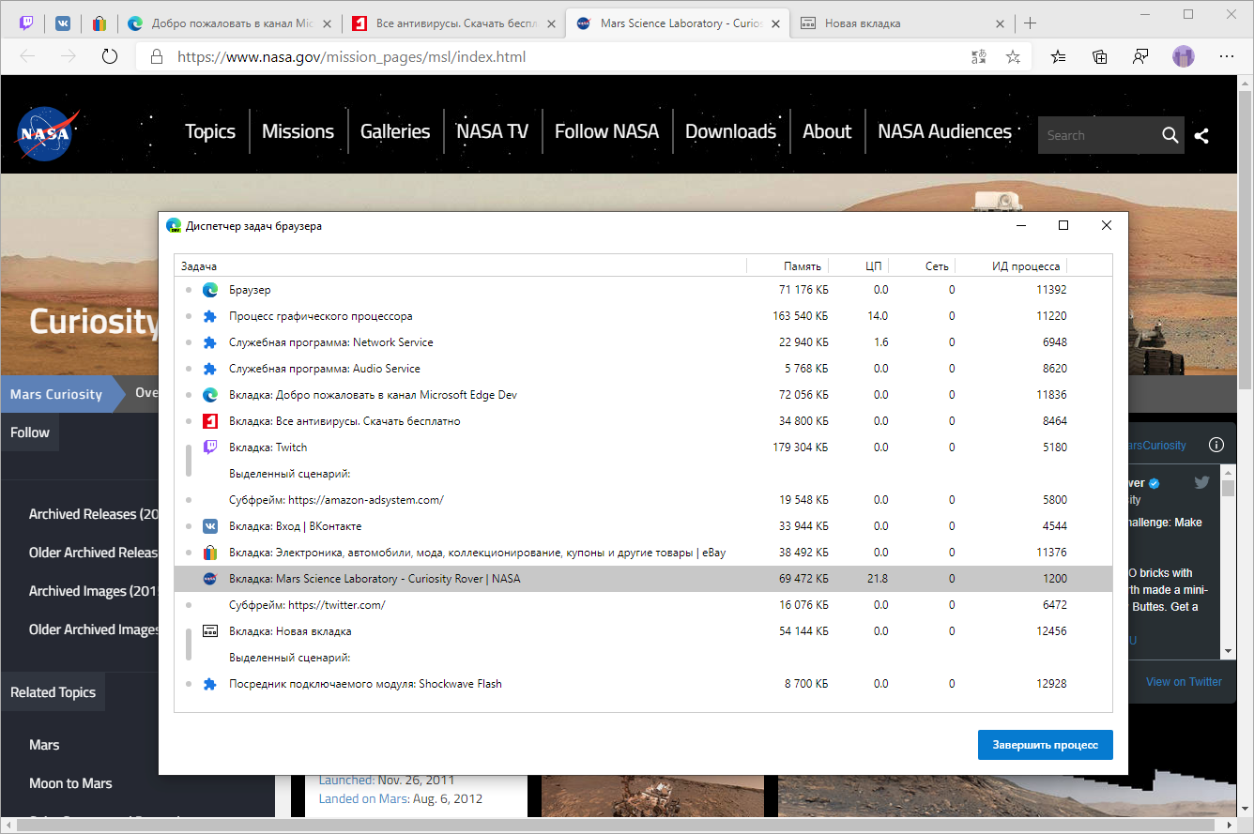Open the Mars related topic link

44,745
